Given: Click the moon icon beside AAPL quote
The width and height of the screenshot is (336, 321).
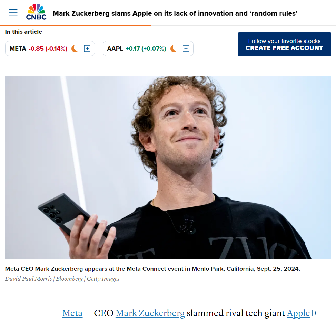Looking at the screenshot, I should coord(174,49).
